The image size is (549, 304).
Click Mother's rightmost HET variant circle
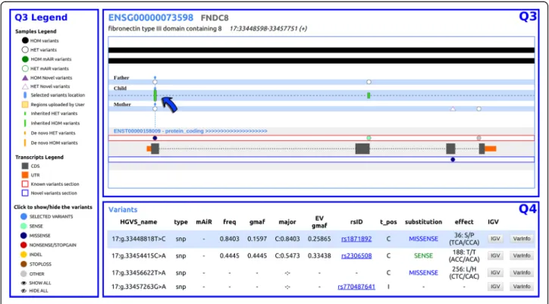479,109
